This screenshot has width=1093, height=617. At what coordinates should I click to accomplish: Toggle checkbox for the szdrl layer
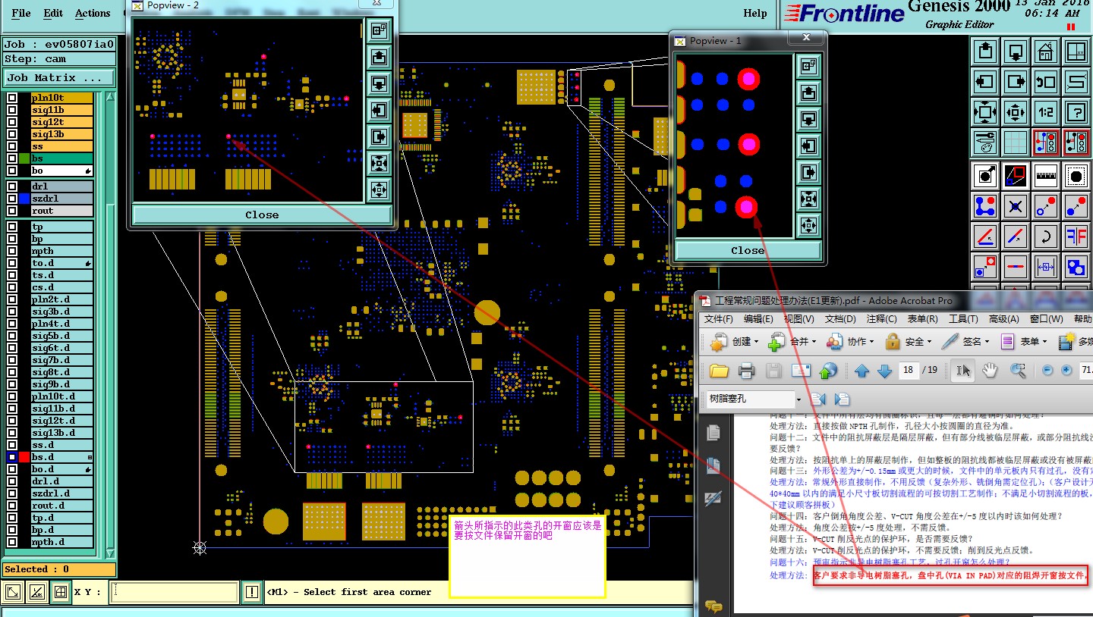click(x=12, y=199)
